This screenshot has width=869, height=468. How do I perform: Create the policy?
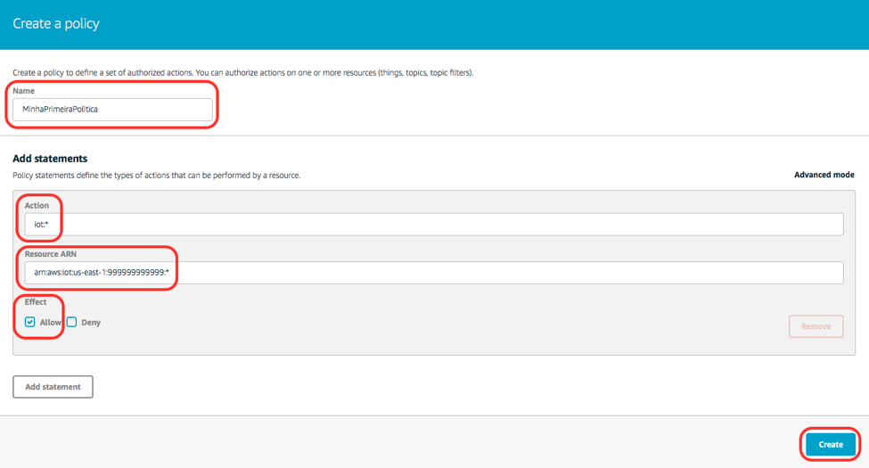tap(830, 444)
